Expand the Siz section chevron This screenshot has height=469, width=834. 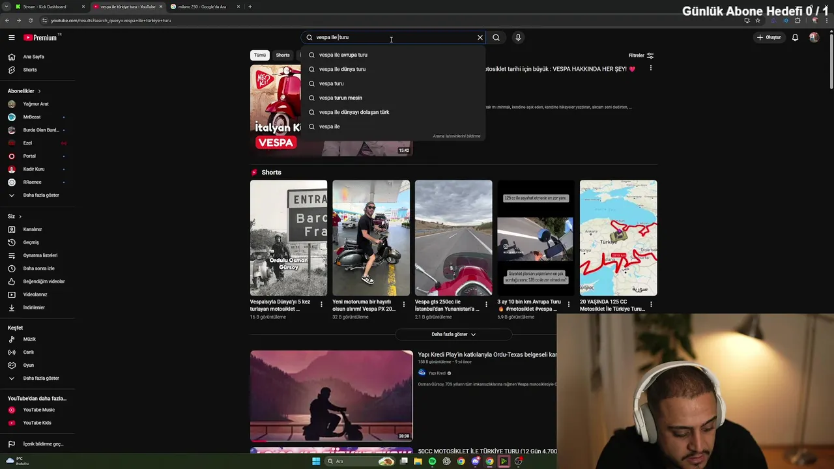(x=20, y=216)
